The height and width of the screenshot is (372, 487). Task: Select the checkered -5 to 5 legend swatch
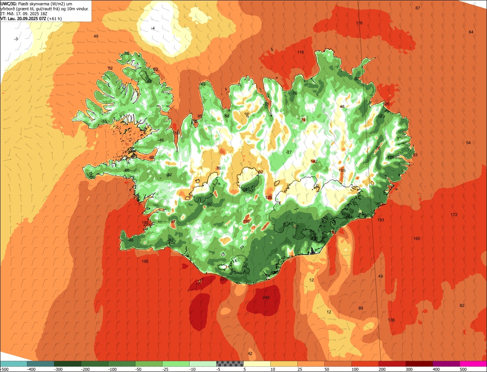[230, 364]
